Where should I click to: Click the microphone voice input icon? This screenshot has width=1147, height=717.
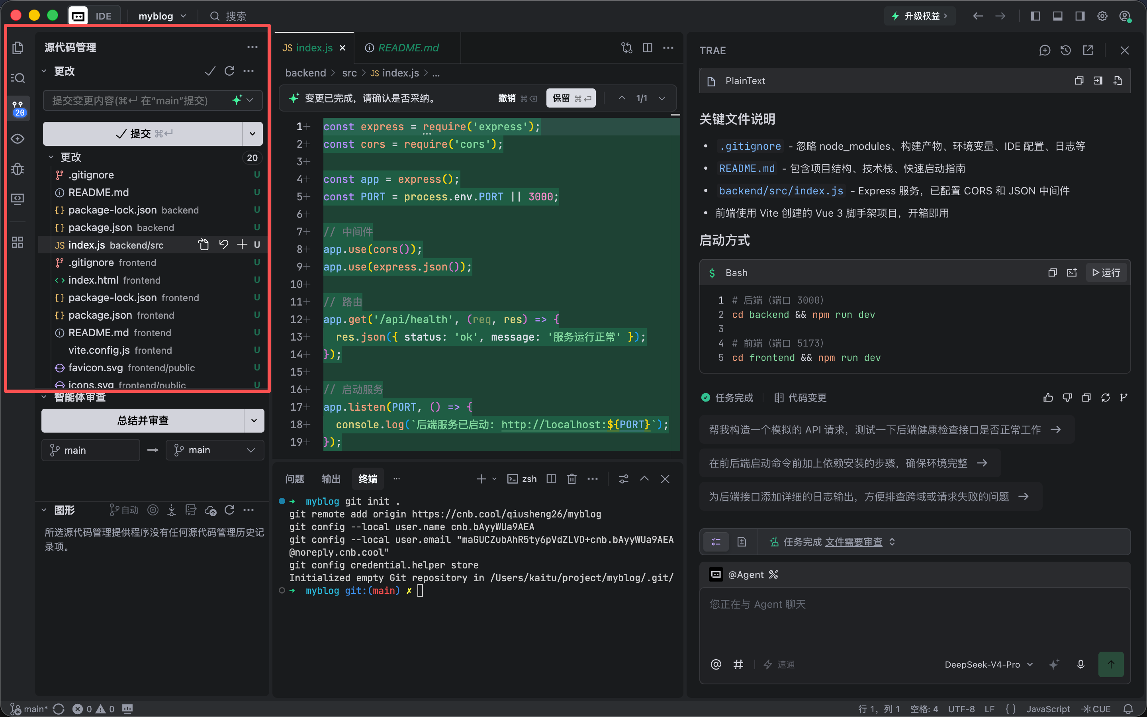tap(1080, 664)
